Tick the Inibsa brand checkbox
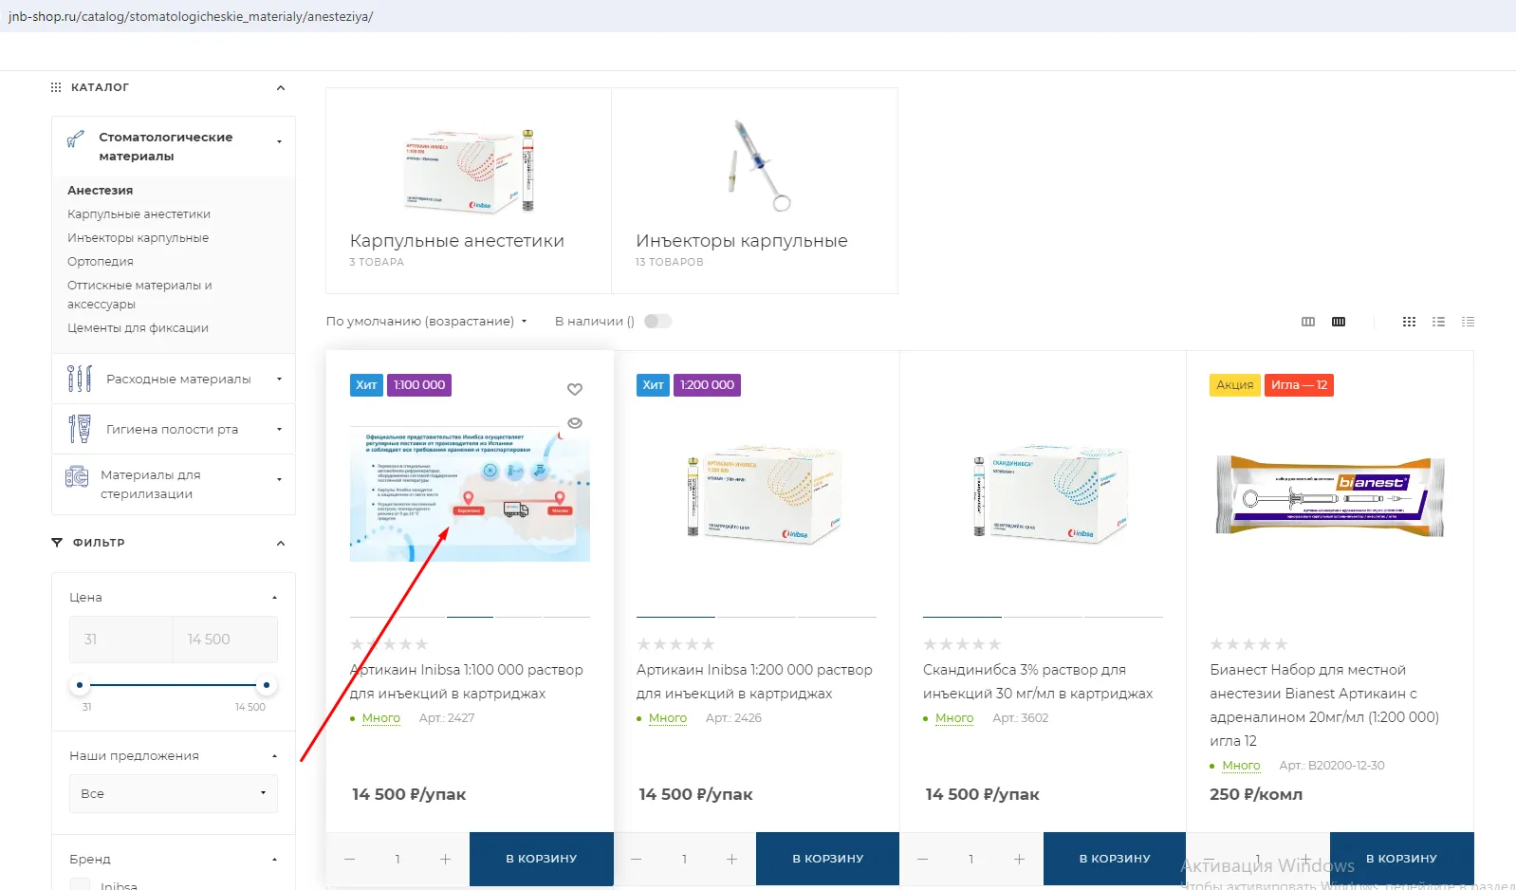 coord(80,884)
